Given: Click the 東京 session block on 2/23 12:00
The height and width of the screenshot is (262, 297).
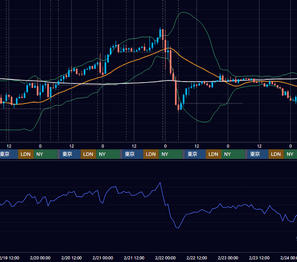Looking at the screenshot, I should pyautogui.click(x=258, y=154).
